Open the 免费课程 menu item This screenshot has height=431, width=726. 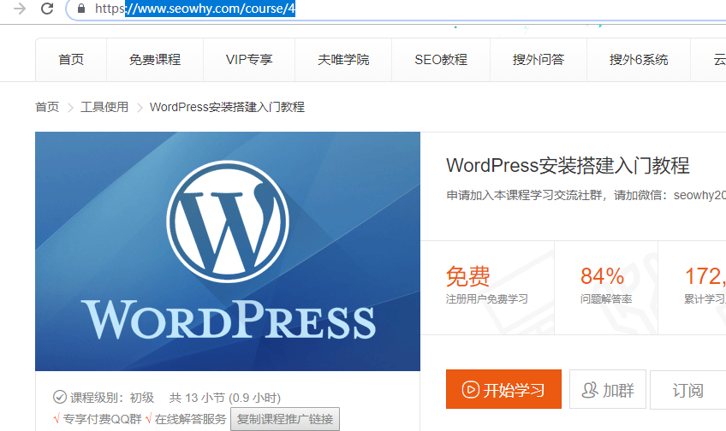coord(155,60)
